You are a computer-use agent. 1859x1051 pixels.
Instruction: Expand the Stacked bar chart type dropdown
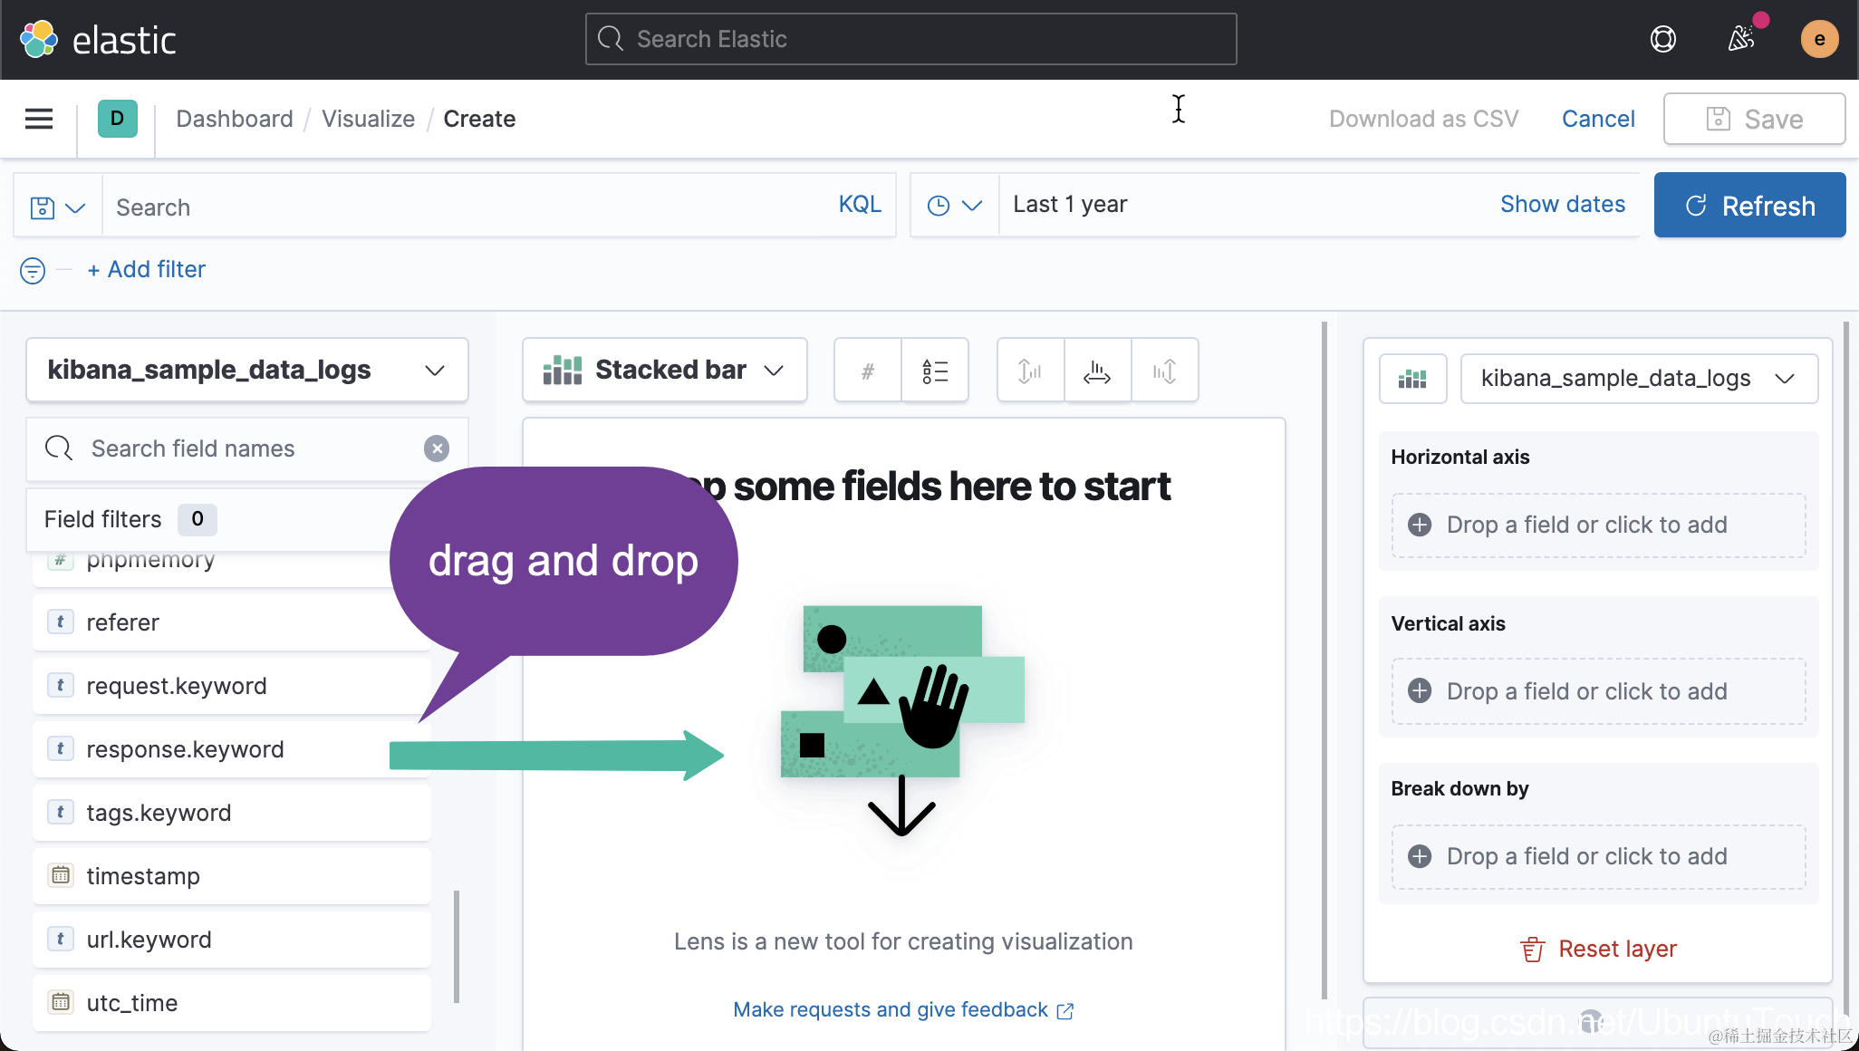point(664,370)
